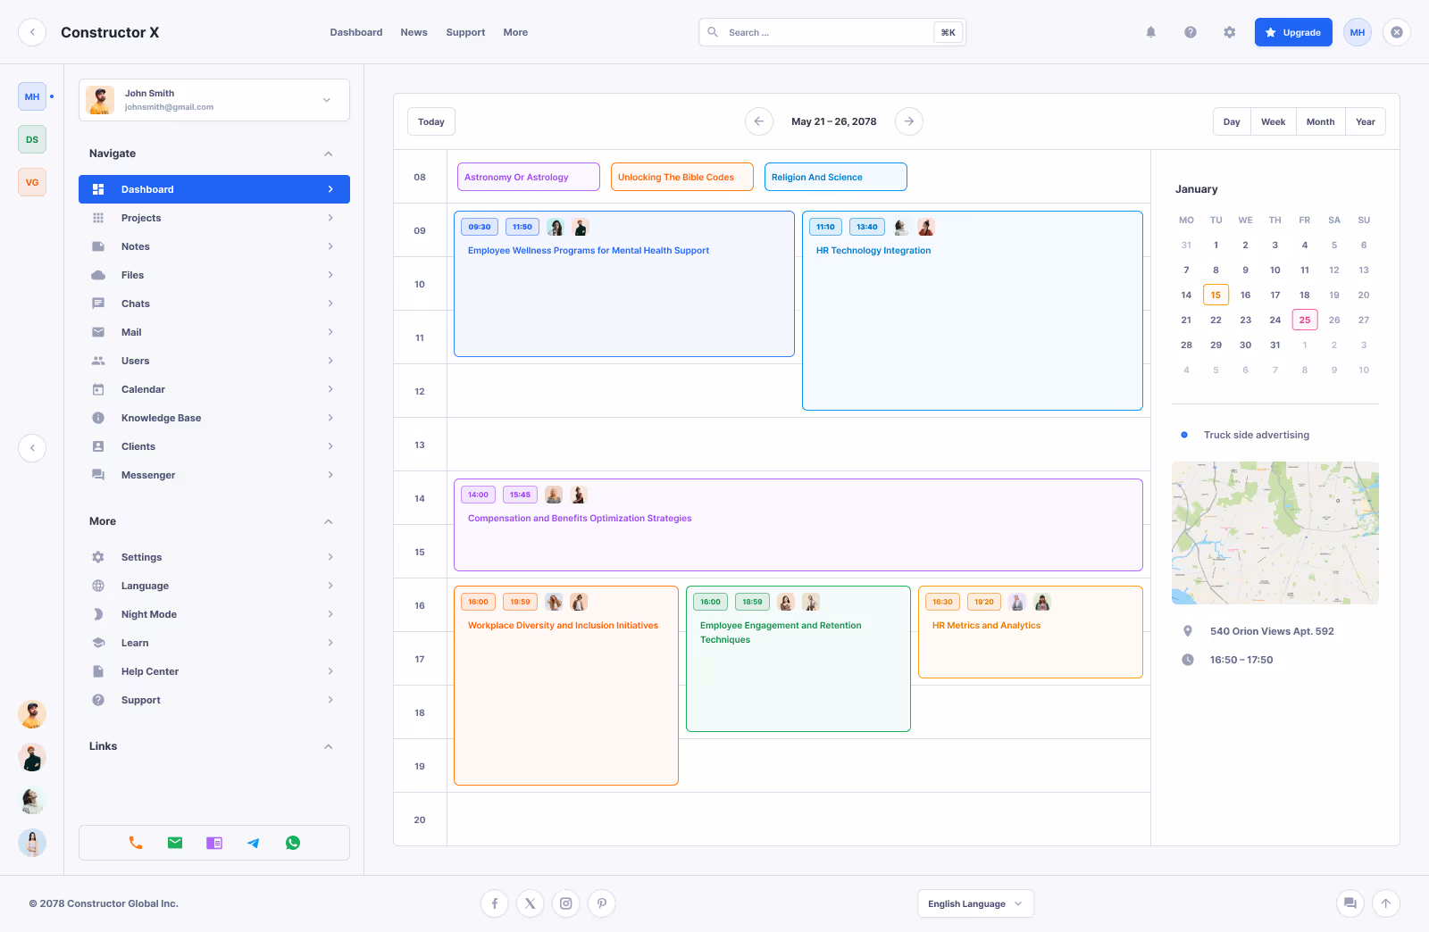Switch calendar to Month view

[1320, 121]
